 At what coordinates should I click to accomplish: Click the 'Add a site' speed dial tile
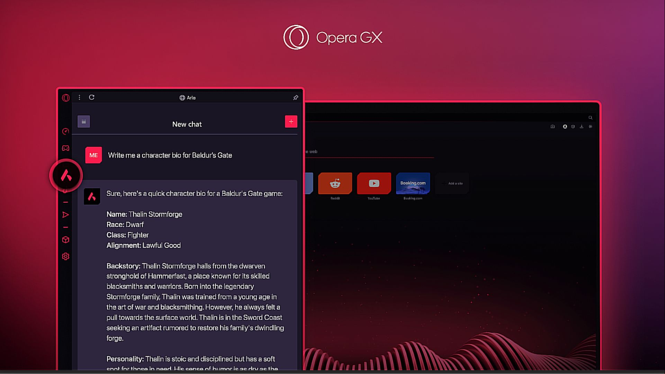coord(452,183)
